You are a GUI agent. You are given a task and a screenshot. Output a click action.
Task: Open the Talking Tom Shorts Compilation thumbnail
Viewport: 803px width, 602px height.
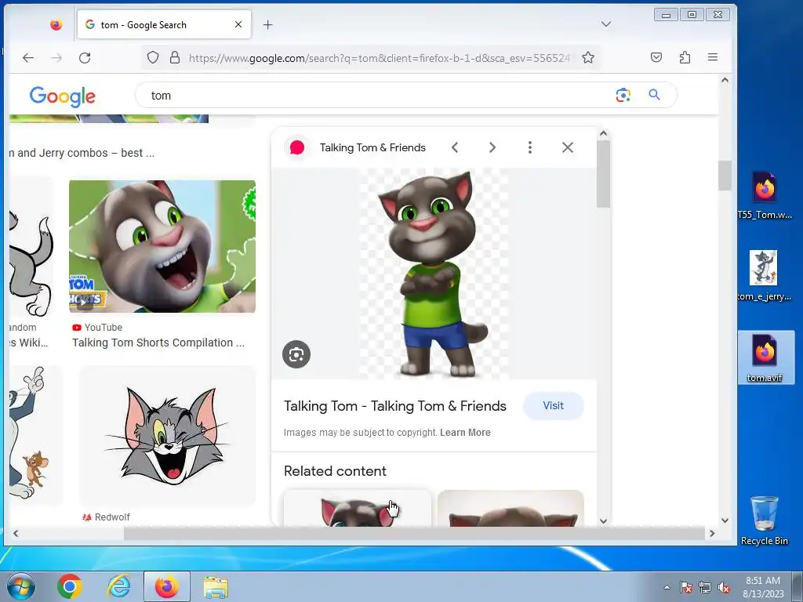click(x=162, y=246)
